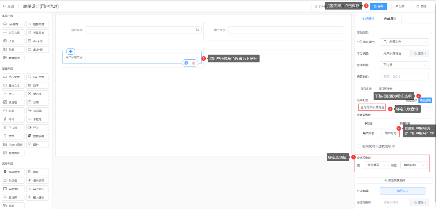
Task: Go back with the 返回 arrow
Action: click(8, 6)
